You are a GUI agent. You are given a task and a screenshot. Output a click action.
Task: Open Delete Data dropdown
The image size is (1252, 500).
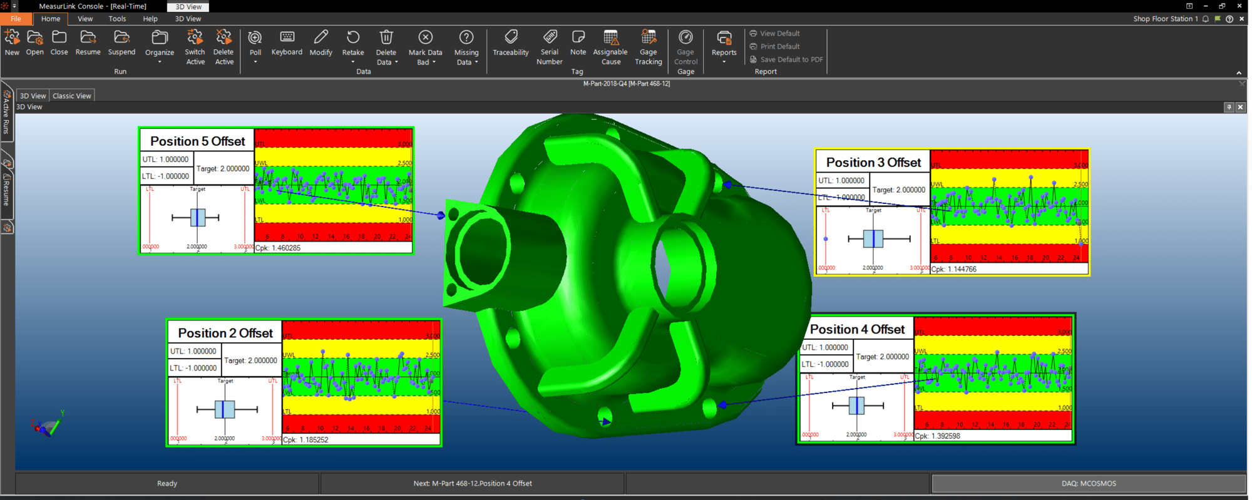coord(386,47)
